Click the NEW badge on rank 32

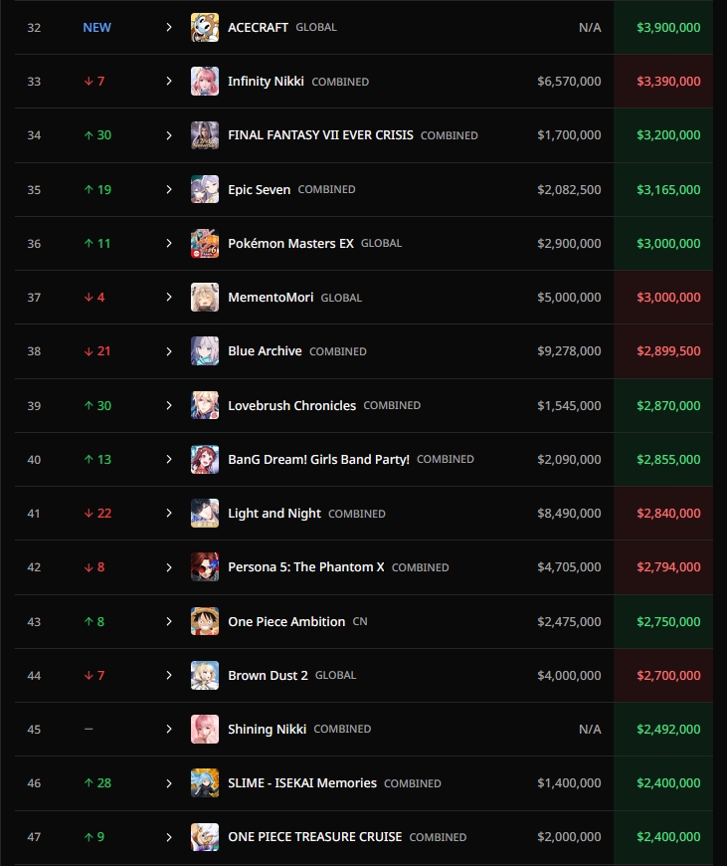click(96, 28)
